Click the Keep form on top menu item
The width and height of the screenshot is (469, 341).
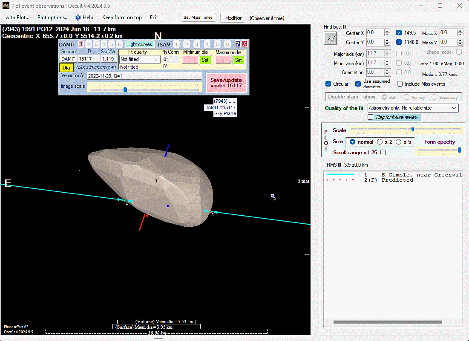(122, 17)
